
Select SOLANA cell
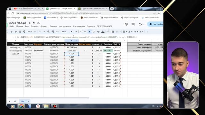(x=15, y=54)
